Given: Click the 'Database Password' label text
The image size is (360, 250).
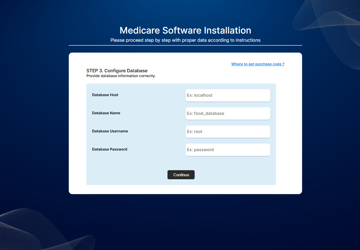Looking at the screenshot, I should (x=110, y=149).
